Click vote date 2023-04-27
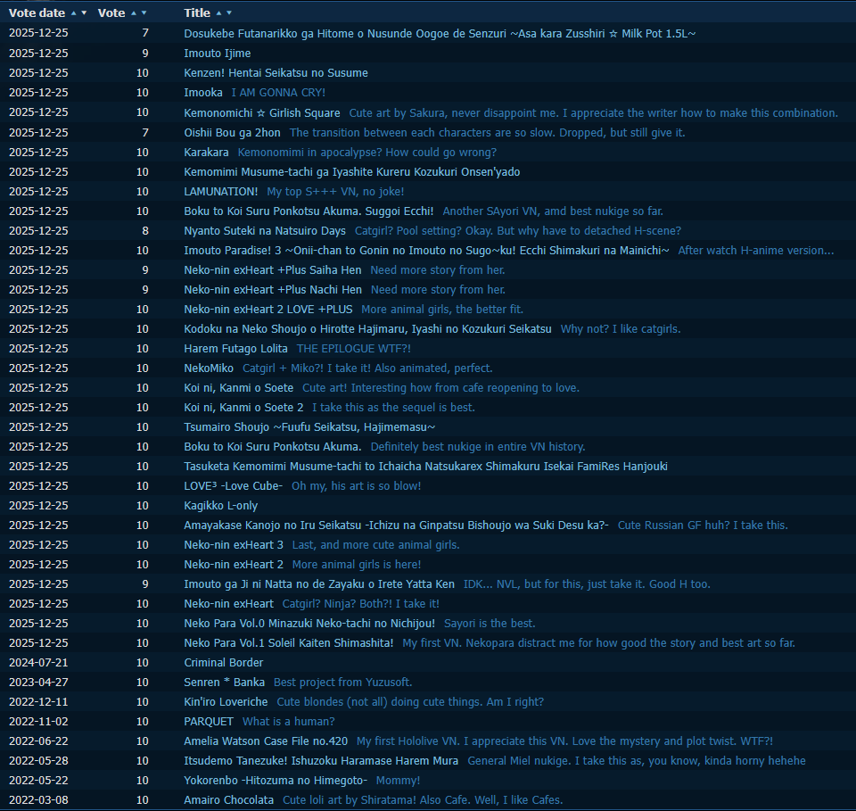The image size is (856, 811). (x=38, y=683)
